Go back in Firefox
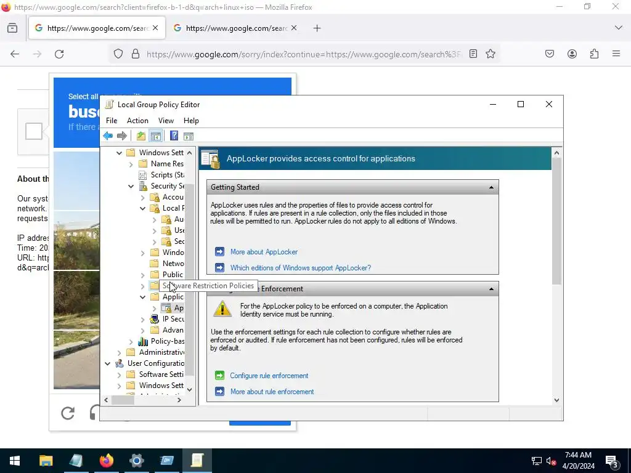 click(15, 54)
